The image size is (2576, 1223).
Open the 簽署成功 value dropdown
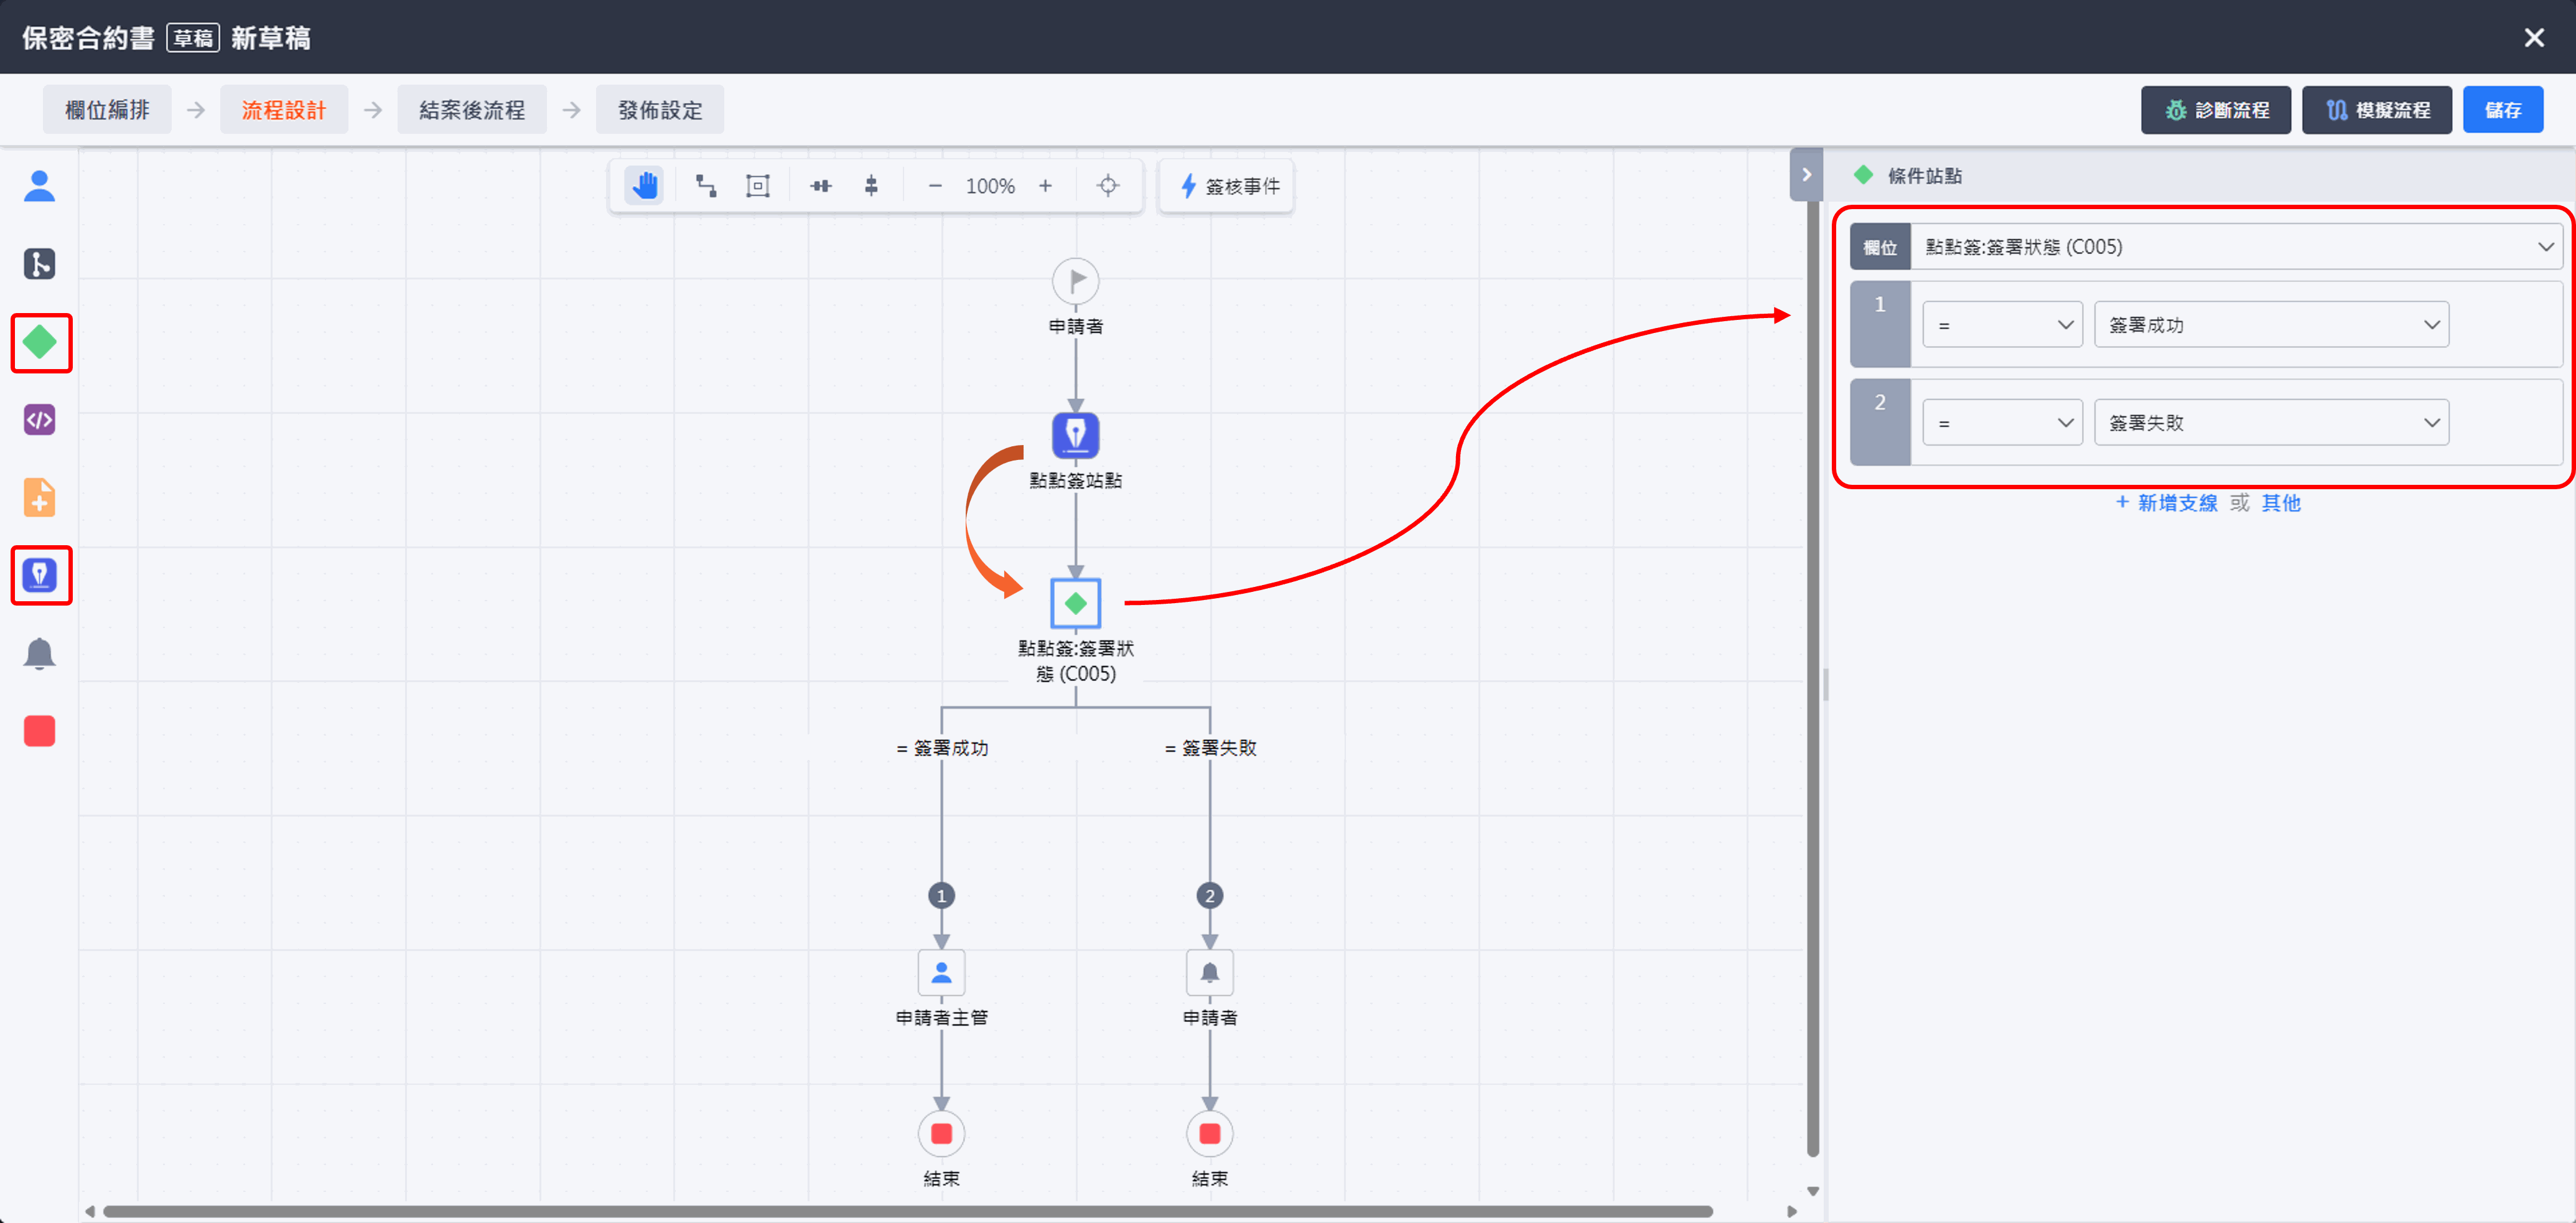tap(2270, 325)
